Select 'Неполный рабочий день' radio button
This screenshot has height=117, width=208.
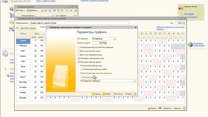coord(81,66)
